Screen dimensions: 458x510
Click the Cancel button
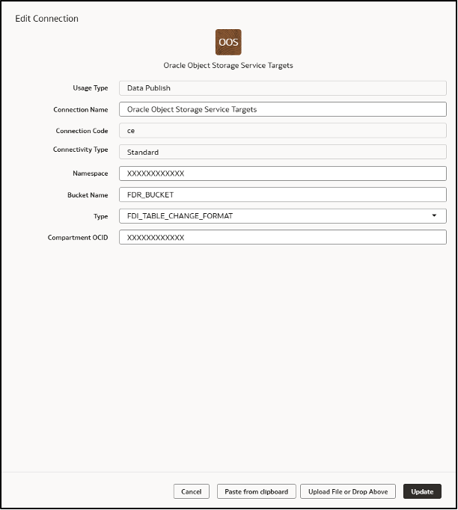(192, 491)
